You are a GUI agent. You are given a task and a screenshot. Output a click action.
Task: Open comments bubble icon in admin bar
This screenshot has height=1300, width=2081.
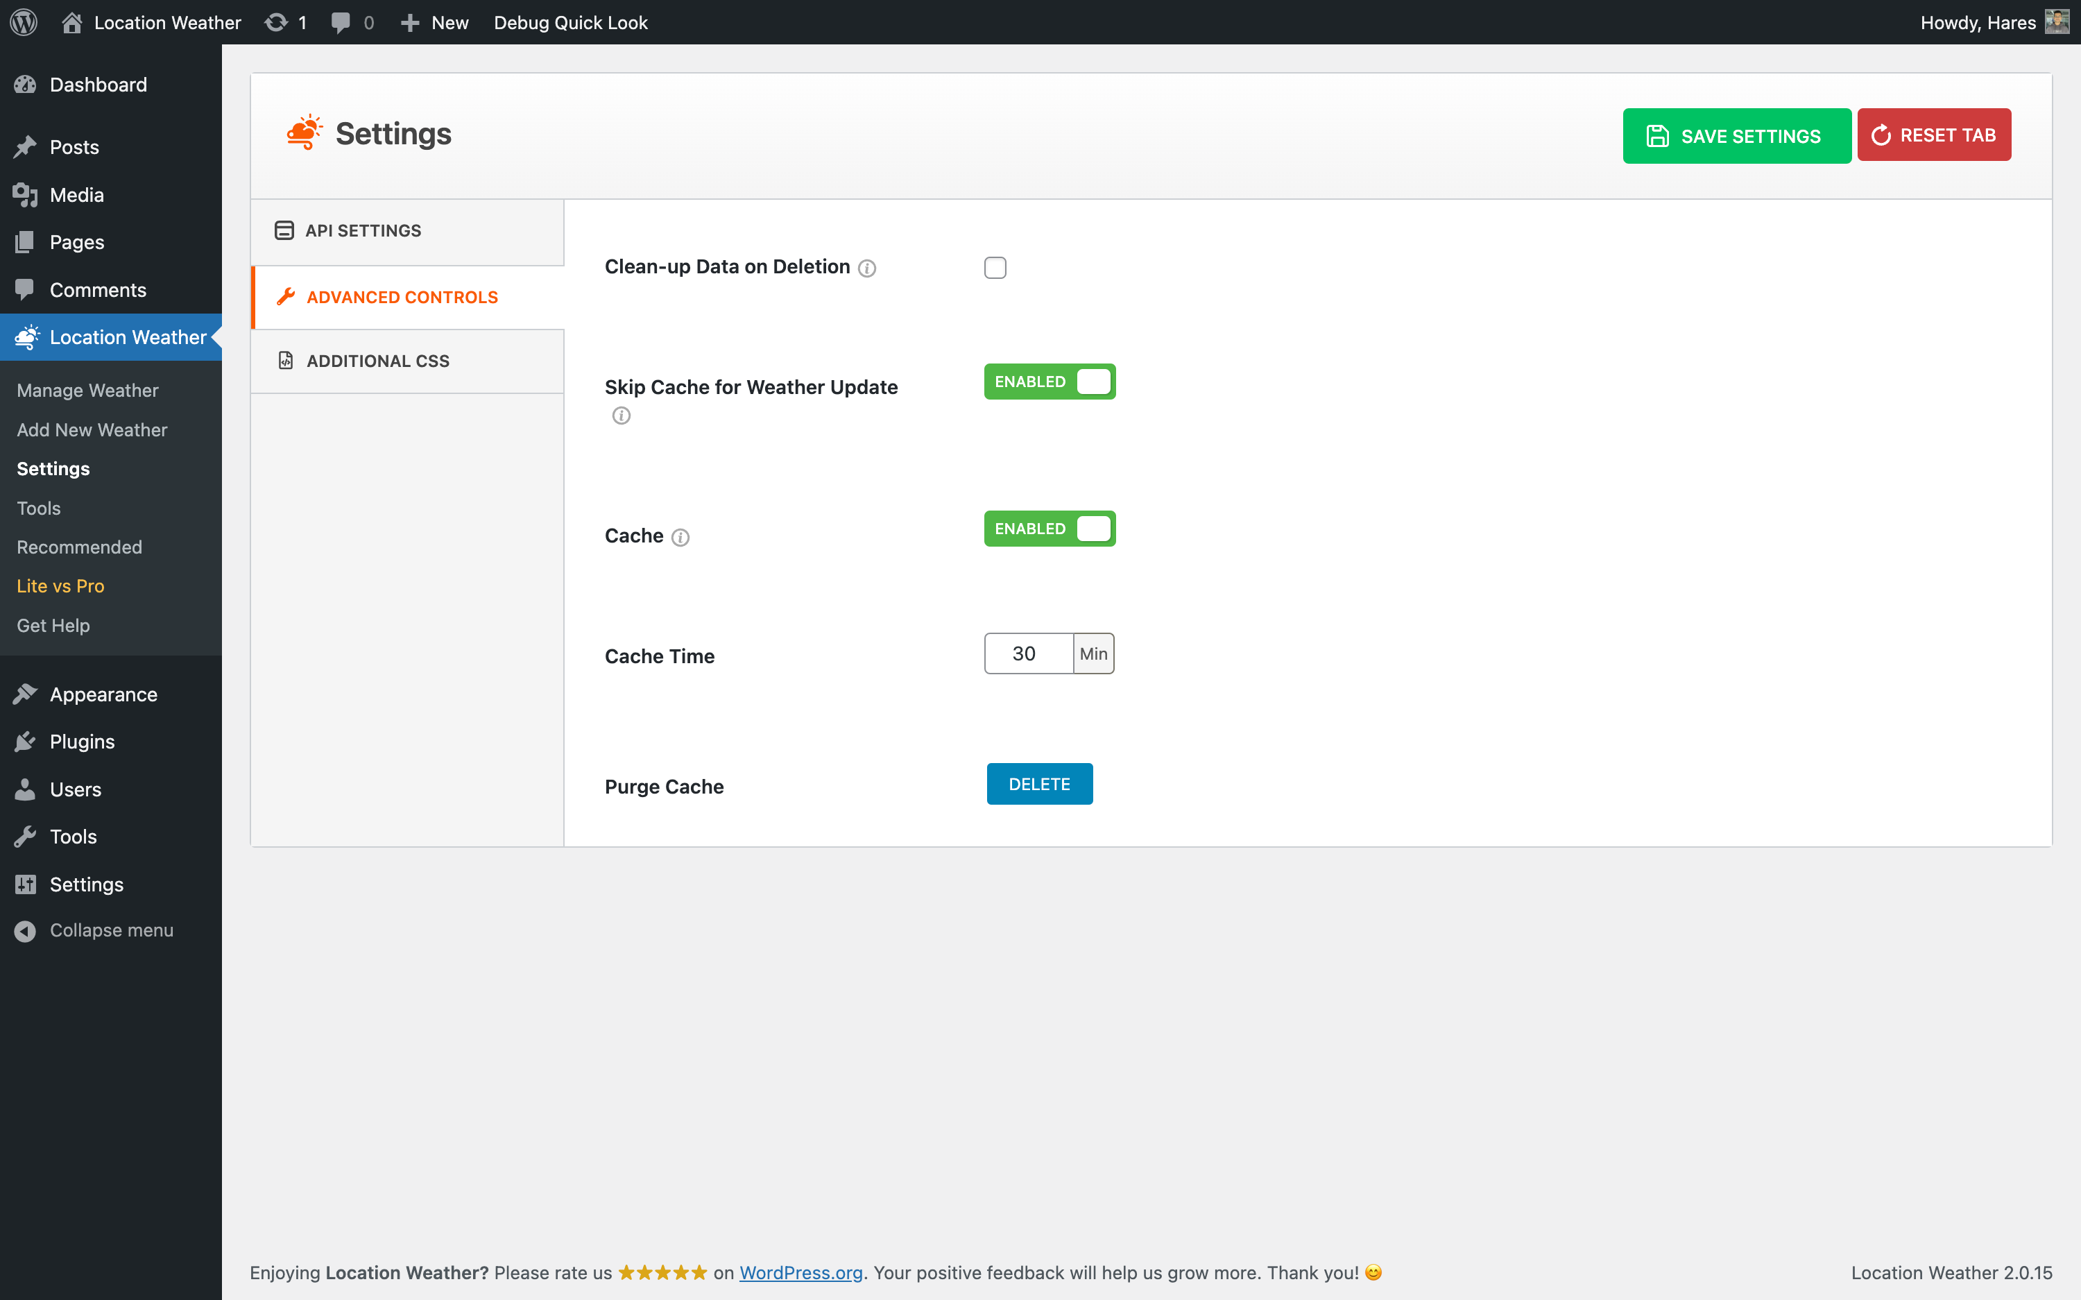[x=341, y=22]
